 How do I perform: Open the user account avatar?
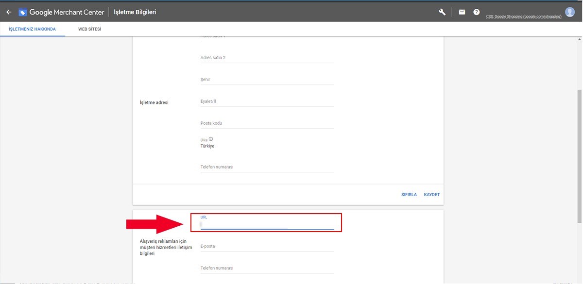point(570,12)
